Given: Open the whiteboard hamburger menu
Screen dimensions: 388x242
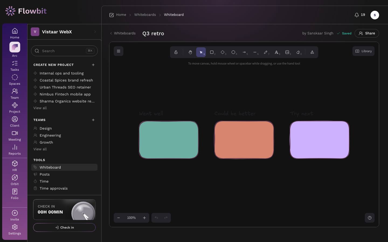Looking at the screenshot, I should (x=119, y=51).
